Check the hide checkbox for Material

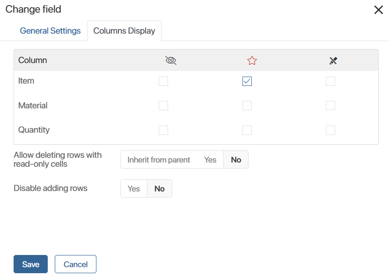(x=163, y=106)
